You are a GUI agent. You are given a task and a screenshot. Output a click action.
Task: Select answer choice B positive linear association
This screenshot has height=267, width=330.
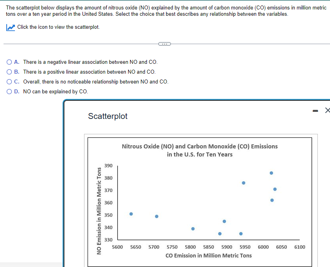pyautogui.click(x=8, y=72)
